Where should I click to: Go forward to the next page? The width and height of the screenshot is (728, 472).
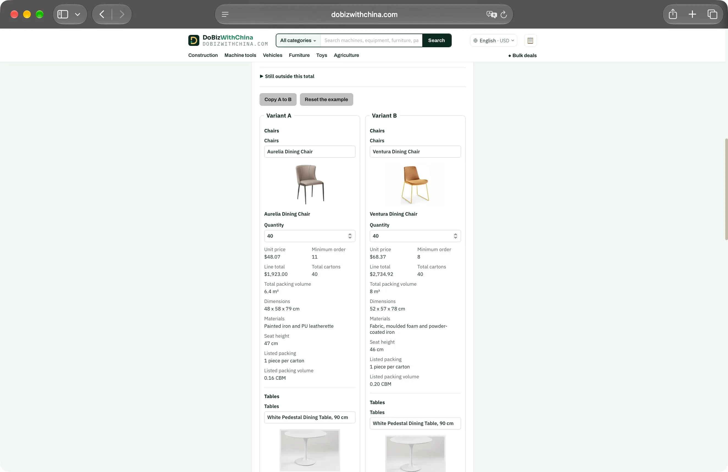click(x=122, y=14)
